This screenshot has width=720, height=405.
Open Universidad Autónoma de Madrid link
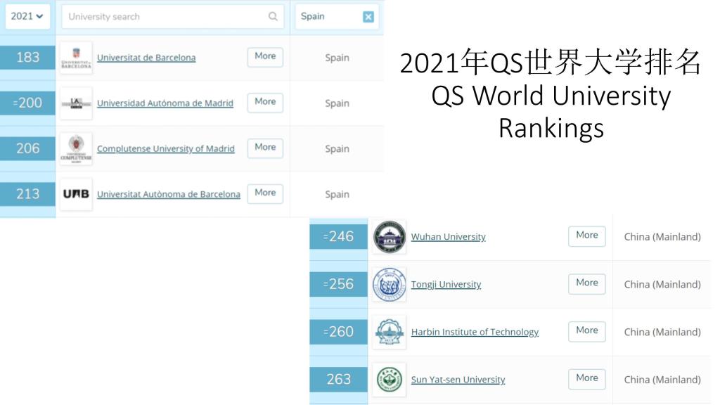click(x=165, y=103)
